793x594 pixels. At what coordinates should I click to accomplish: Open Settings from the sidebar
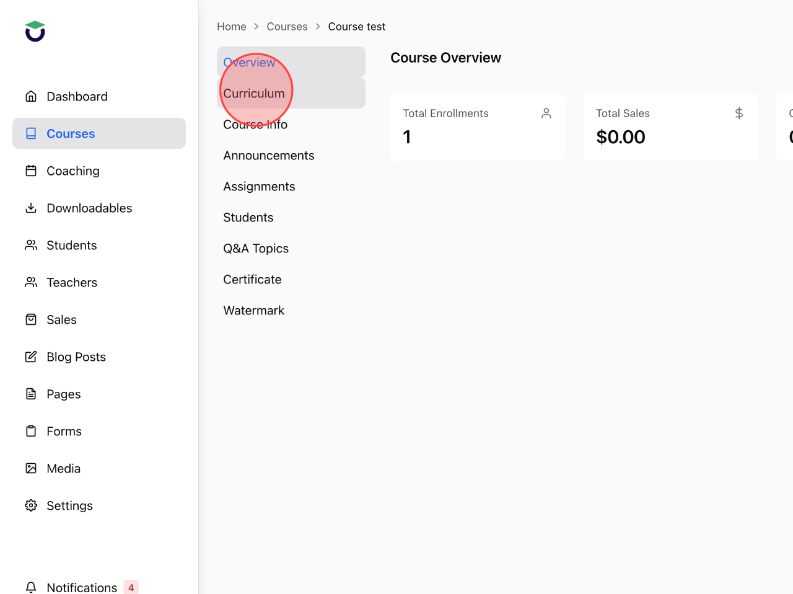(99, 505)
